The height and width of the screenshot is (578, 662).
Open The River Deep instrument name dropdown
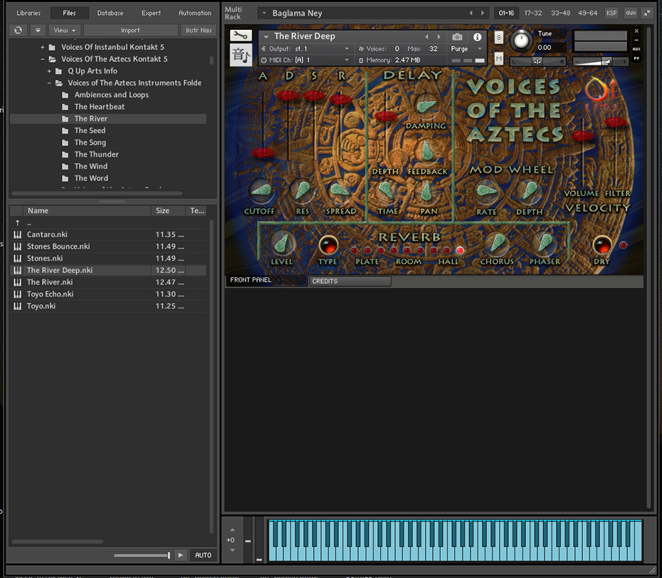click(266, 37)
